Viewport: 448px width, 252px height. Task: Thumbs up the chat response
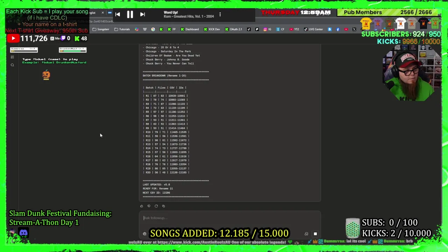click(x=141, y=206)
